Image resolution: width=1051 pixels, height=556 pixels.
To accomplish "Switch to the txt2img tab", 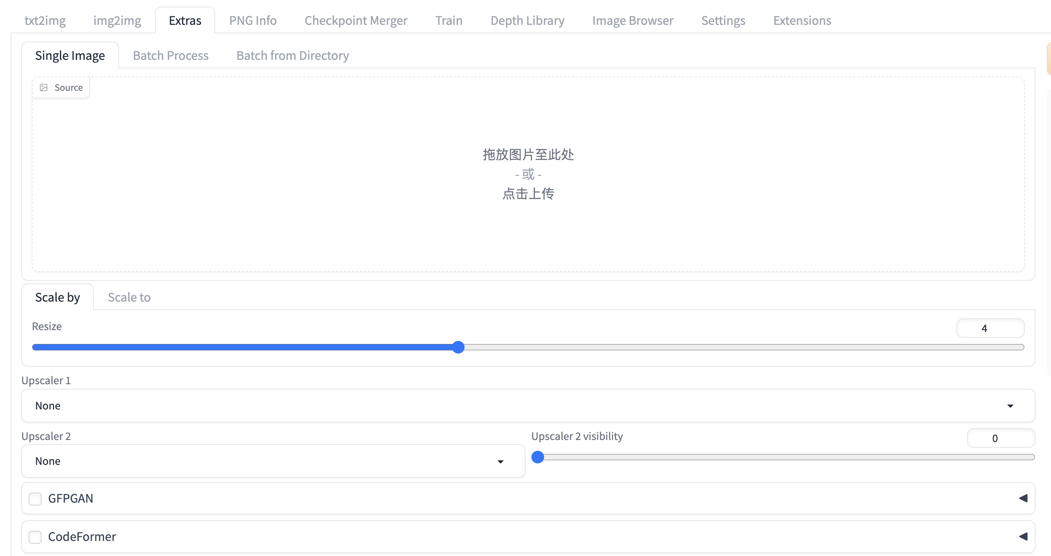I will (45, 20).
